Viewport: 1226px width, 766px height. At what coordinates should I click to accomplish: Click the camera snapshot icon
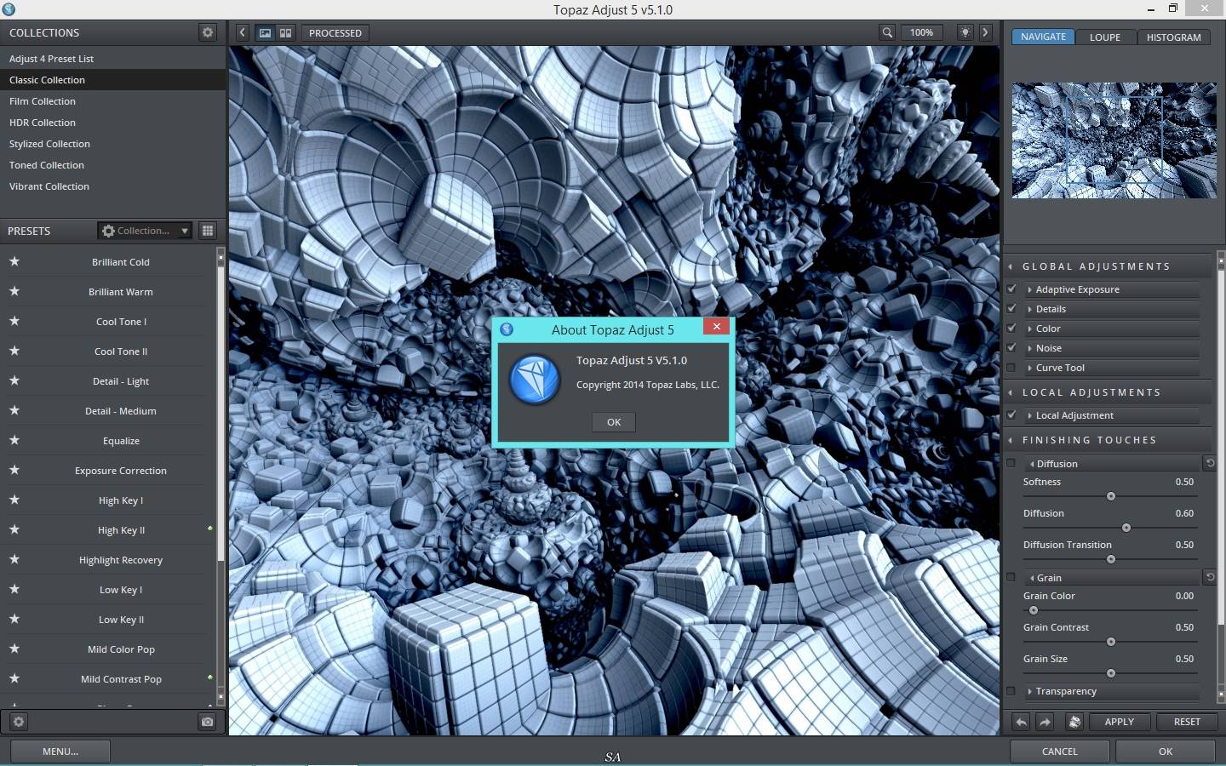(x=207, y=722)
